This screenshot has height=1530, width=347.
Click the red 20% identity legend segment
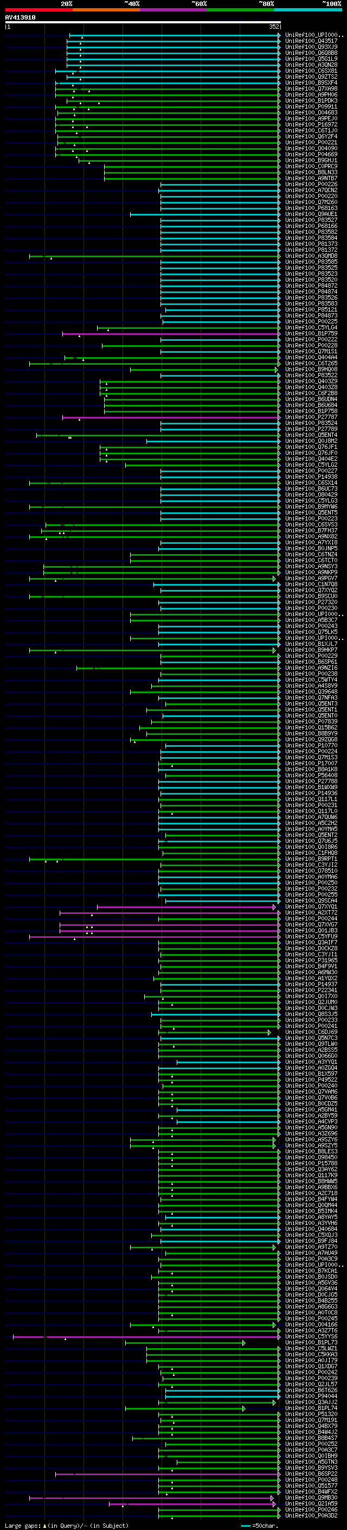coord(38,10)
